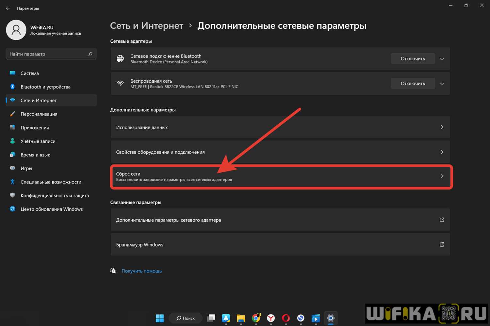The image size is (490, 326).
Task: Open Дополнительные параметры сетевого адаптера
Action: tap(280, 220)
